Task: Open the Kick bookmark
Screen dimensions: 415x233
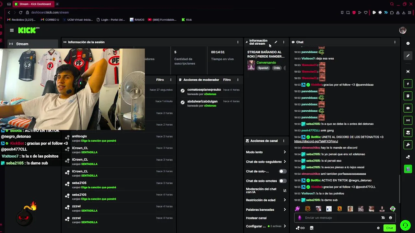Action: click(187, 20)
